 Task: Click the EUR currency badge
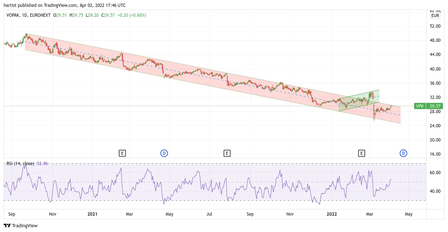pos(435,16)
